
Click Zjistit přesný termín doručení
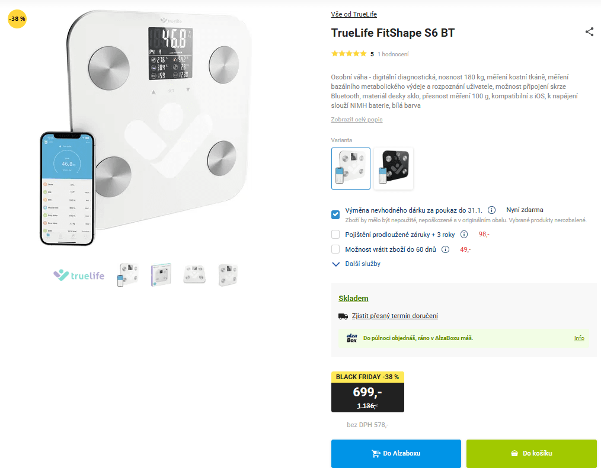pyautogui.click(x=395, y=316)
